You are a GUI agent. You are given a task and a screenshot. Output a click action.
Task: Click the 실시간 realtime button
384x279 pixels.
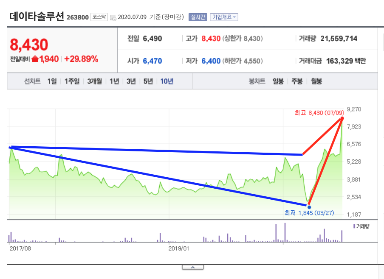pos(198,17)
